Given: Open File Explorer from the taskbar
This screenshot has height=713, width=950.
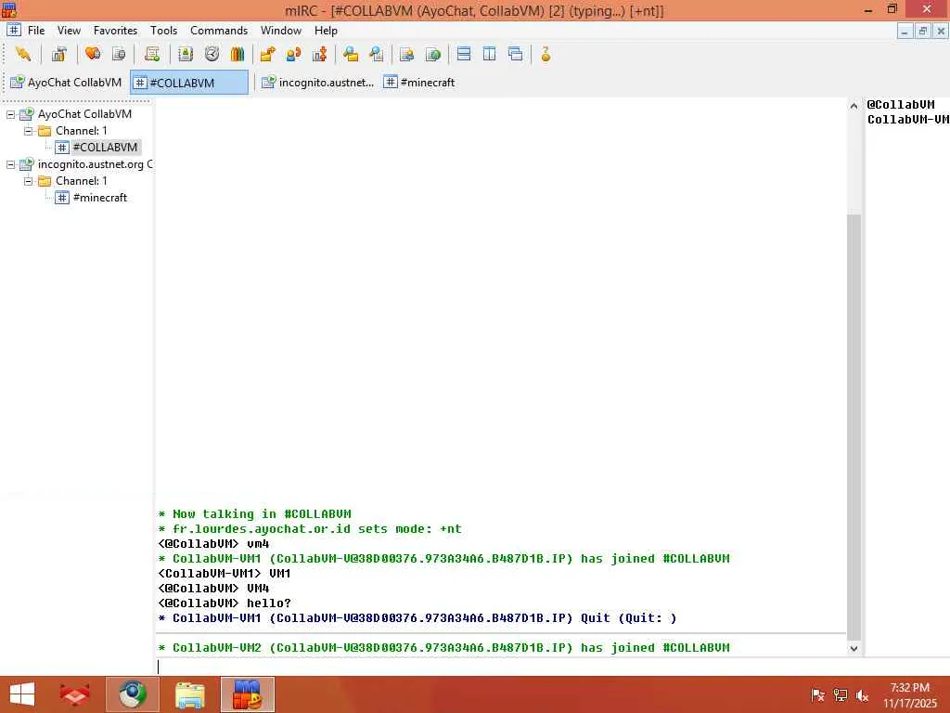Looking at the screenshot, I should tap(189, 694).
